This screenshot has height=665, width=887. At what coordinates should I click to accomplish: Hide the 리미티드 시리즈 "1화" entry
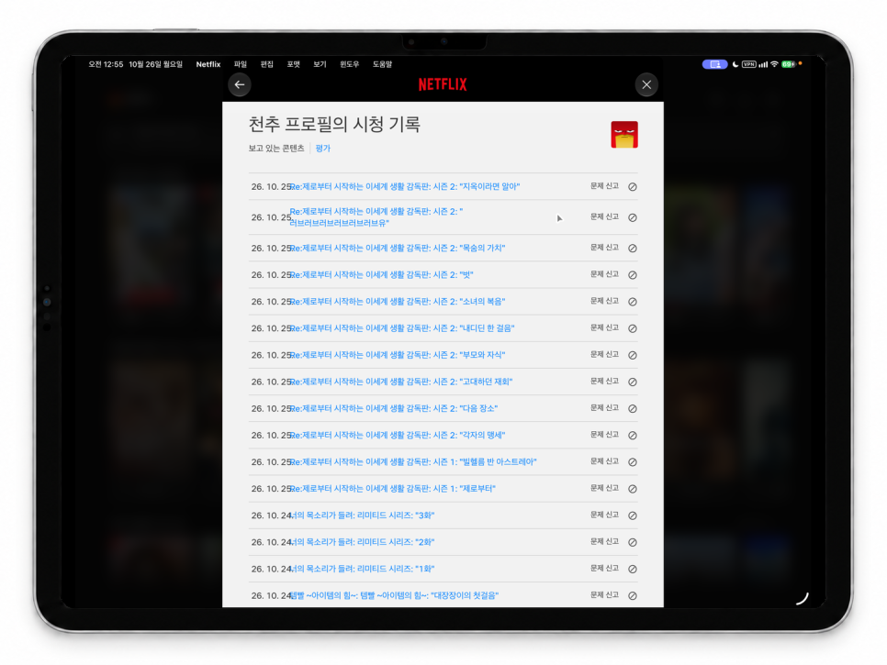(x=633, y=569)
